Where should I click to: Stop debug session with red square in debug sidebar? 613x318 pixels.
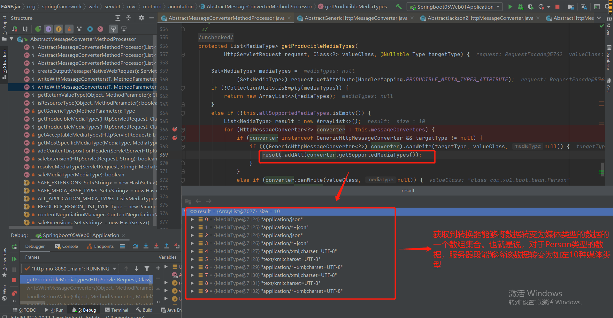click(x=14, y=280)
